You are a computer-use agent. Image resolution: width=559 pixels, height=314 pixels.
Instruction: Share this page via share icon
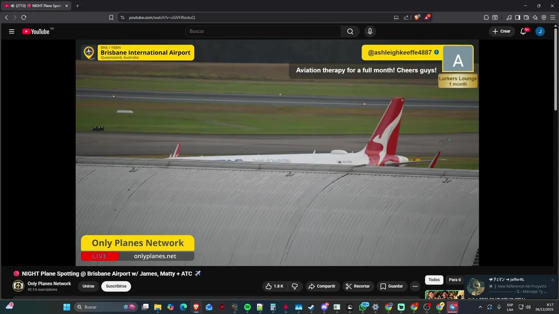[x=406, y=17]
